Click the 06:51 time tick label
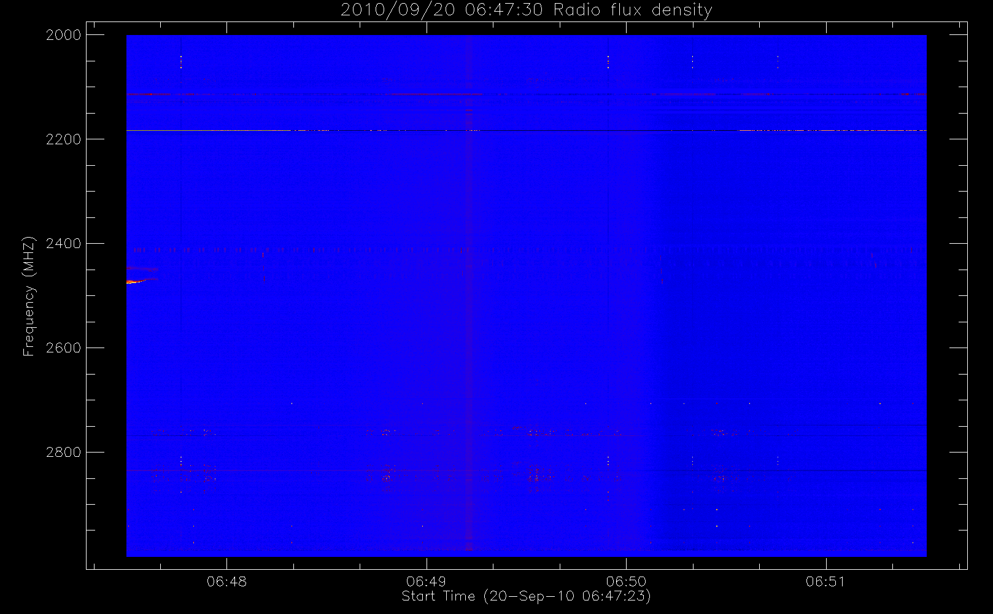993x614 pixels. tap(825, 581)
